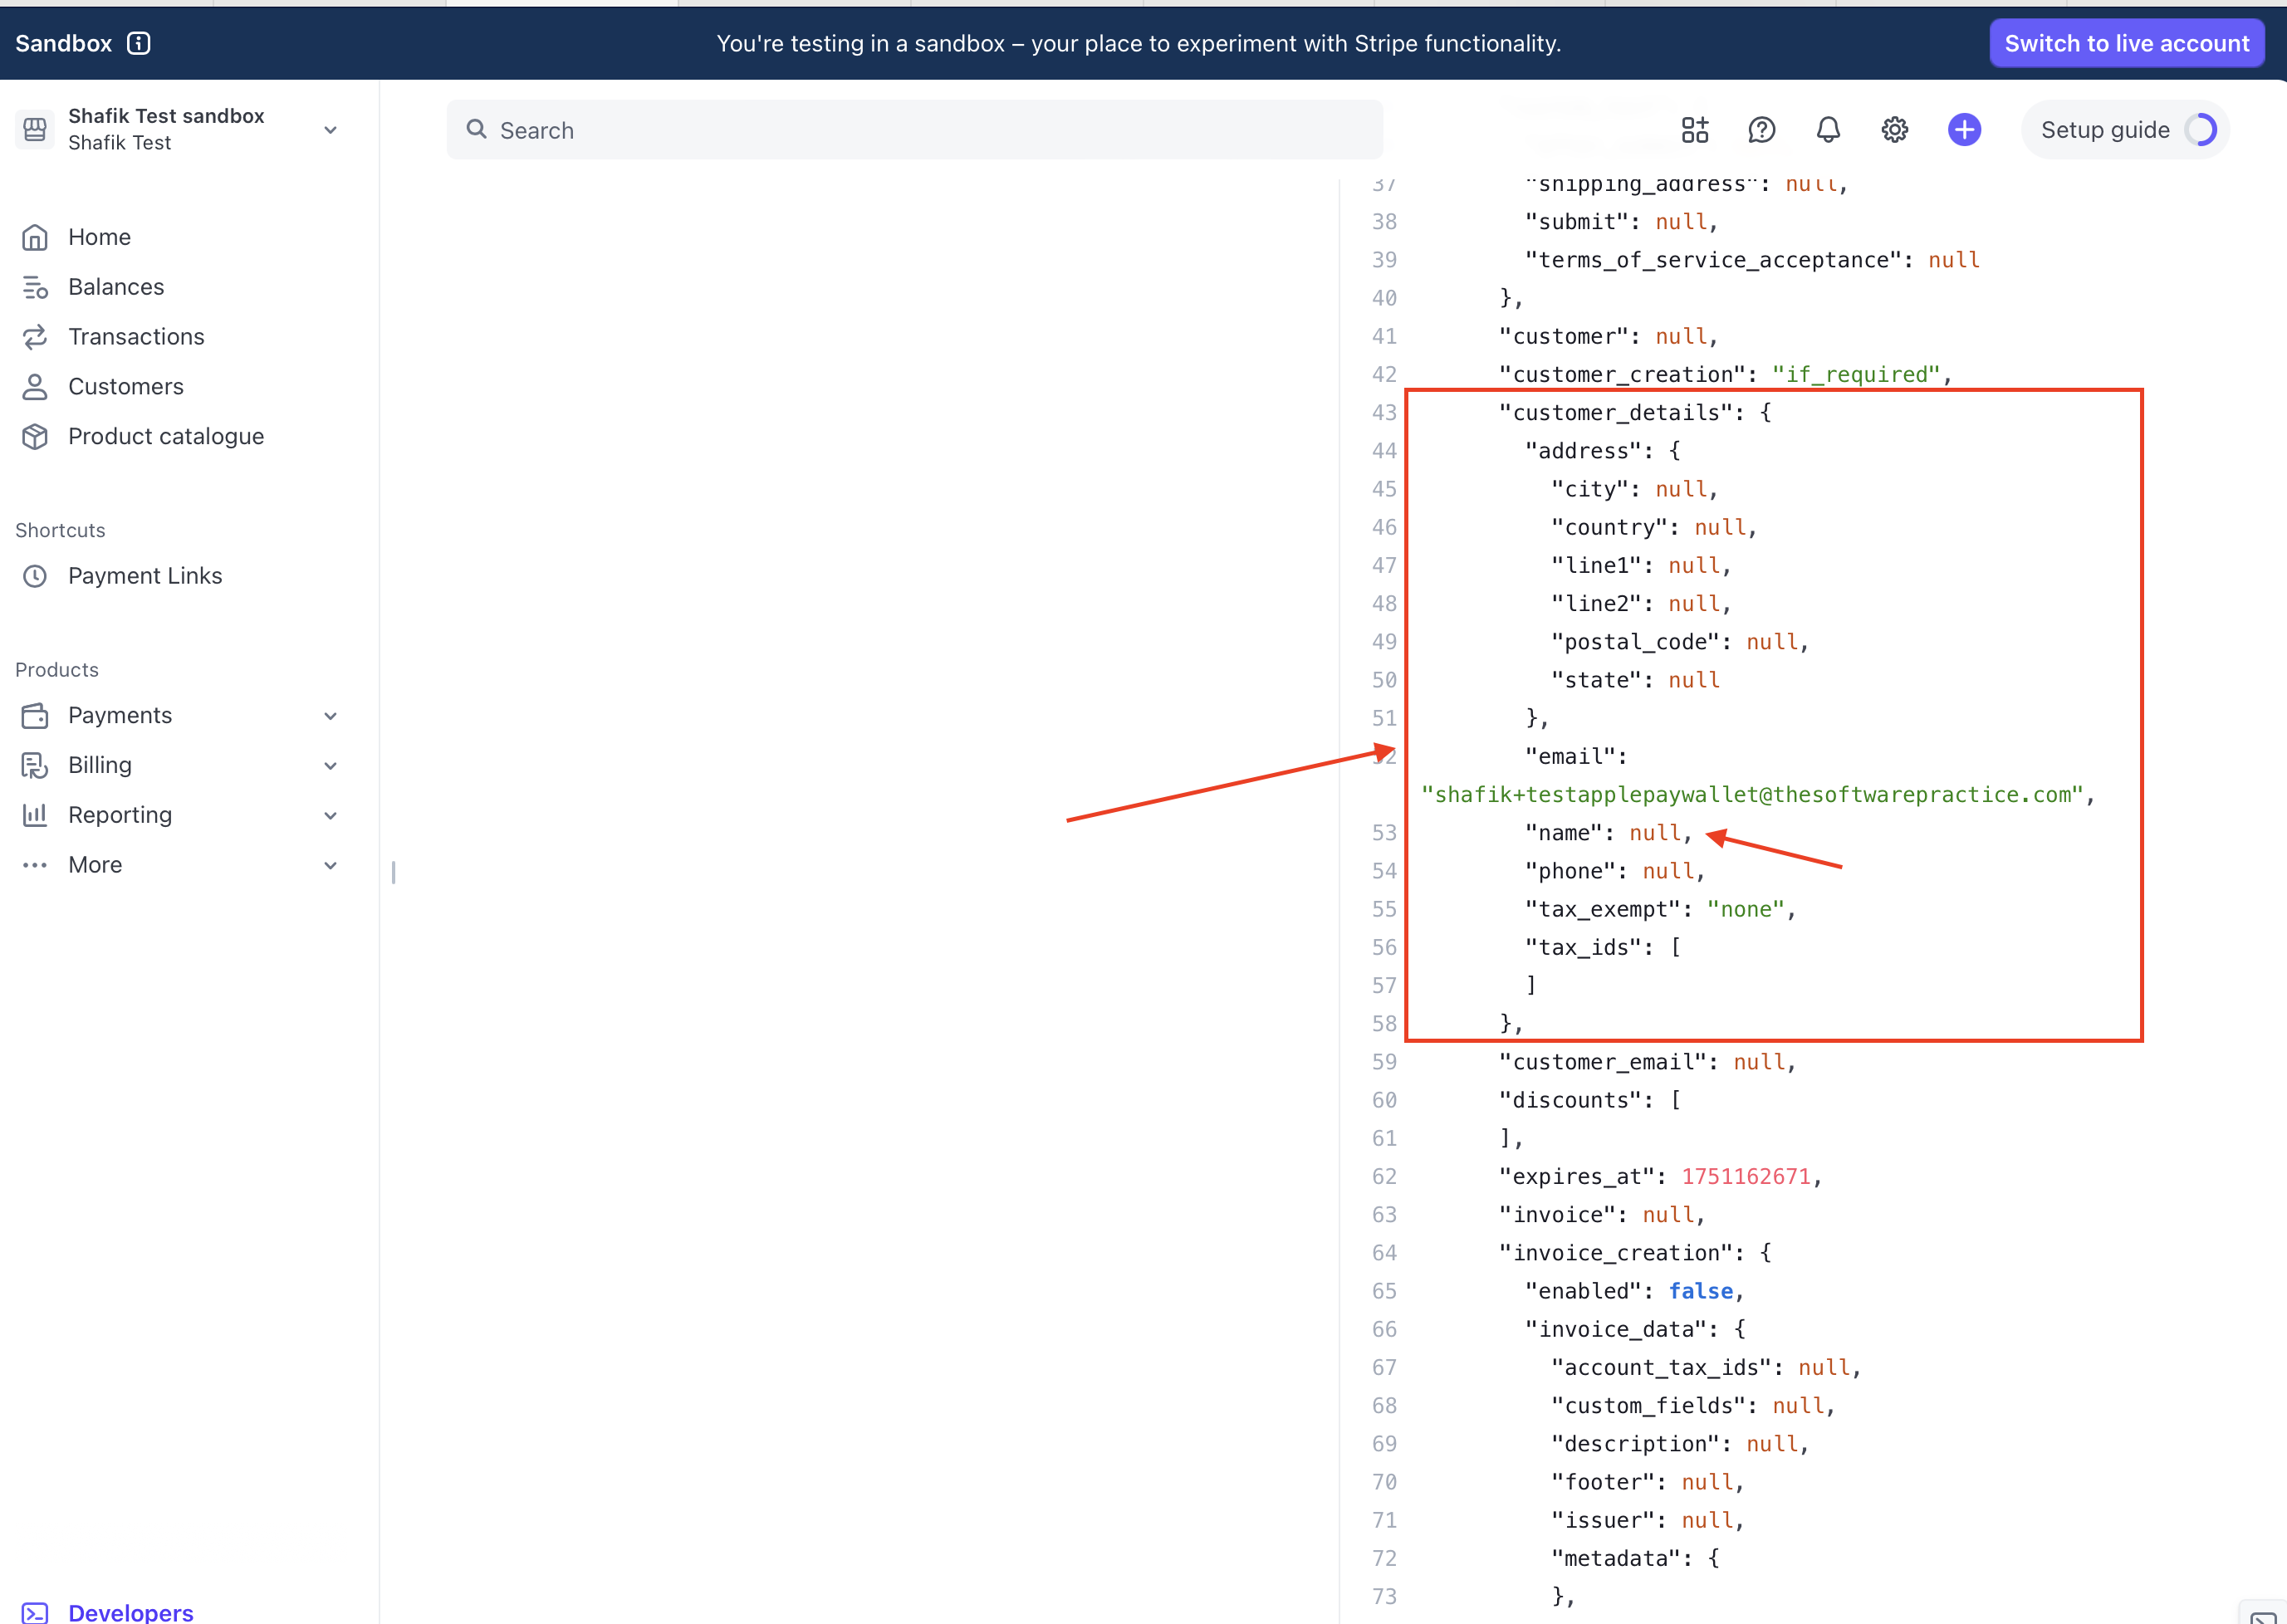
Task: Click the "tax_exempt" none value
Action: [x=1746, y=910]
